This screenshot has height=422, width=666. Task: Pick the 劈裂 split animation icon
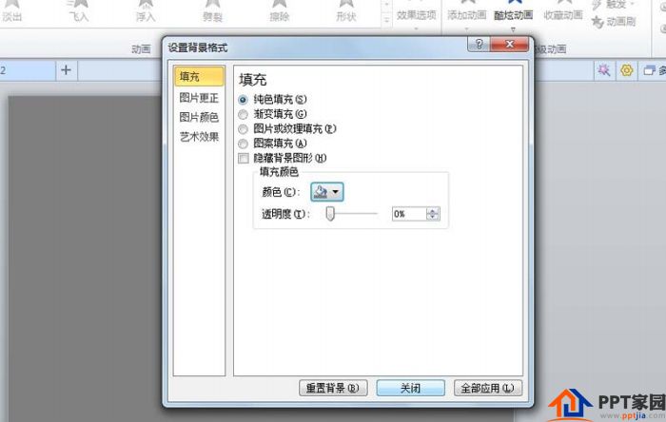[212, 4]
